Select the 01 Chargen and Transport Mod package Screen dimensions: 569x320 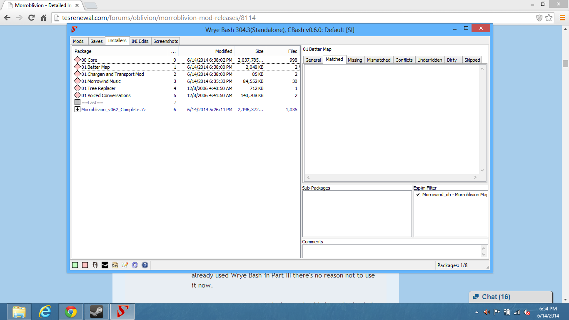186,74
